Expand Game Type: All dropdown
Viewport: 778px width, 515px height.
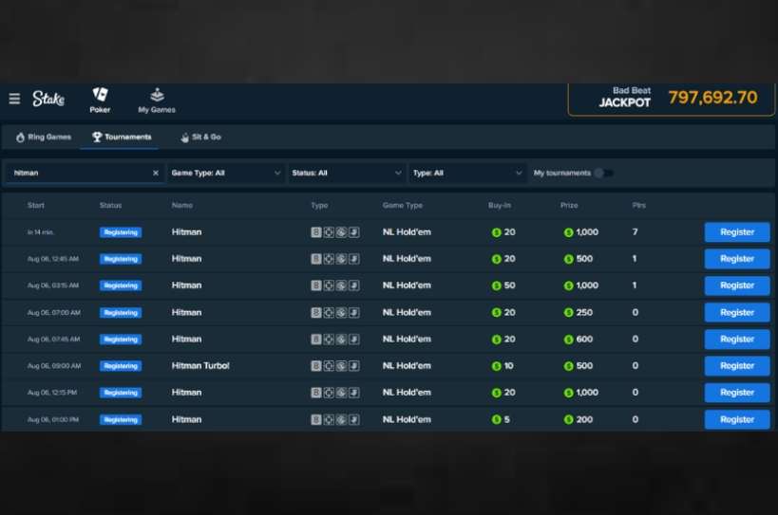pyautogui.click(x=226, y=173)
